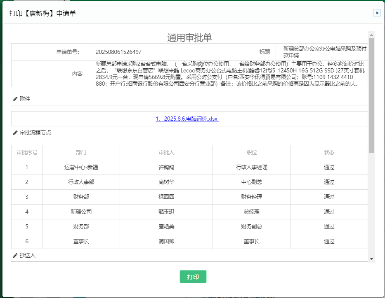Click the pencil icon beside 附件
Viewport: 385px width, 298px height.
pyautogui.click(x=15, y=99)
